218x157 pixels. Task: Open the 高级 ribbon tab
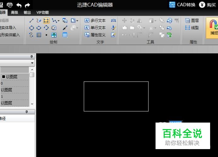[15, 13]
